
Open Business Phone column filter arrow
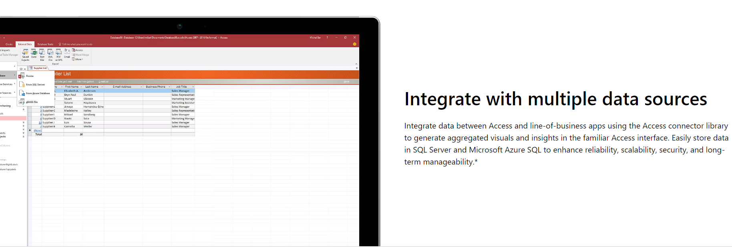coord(169,87)
